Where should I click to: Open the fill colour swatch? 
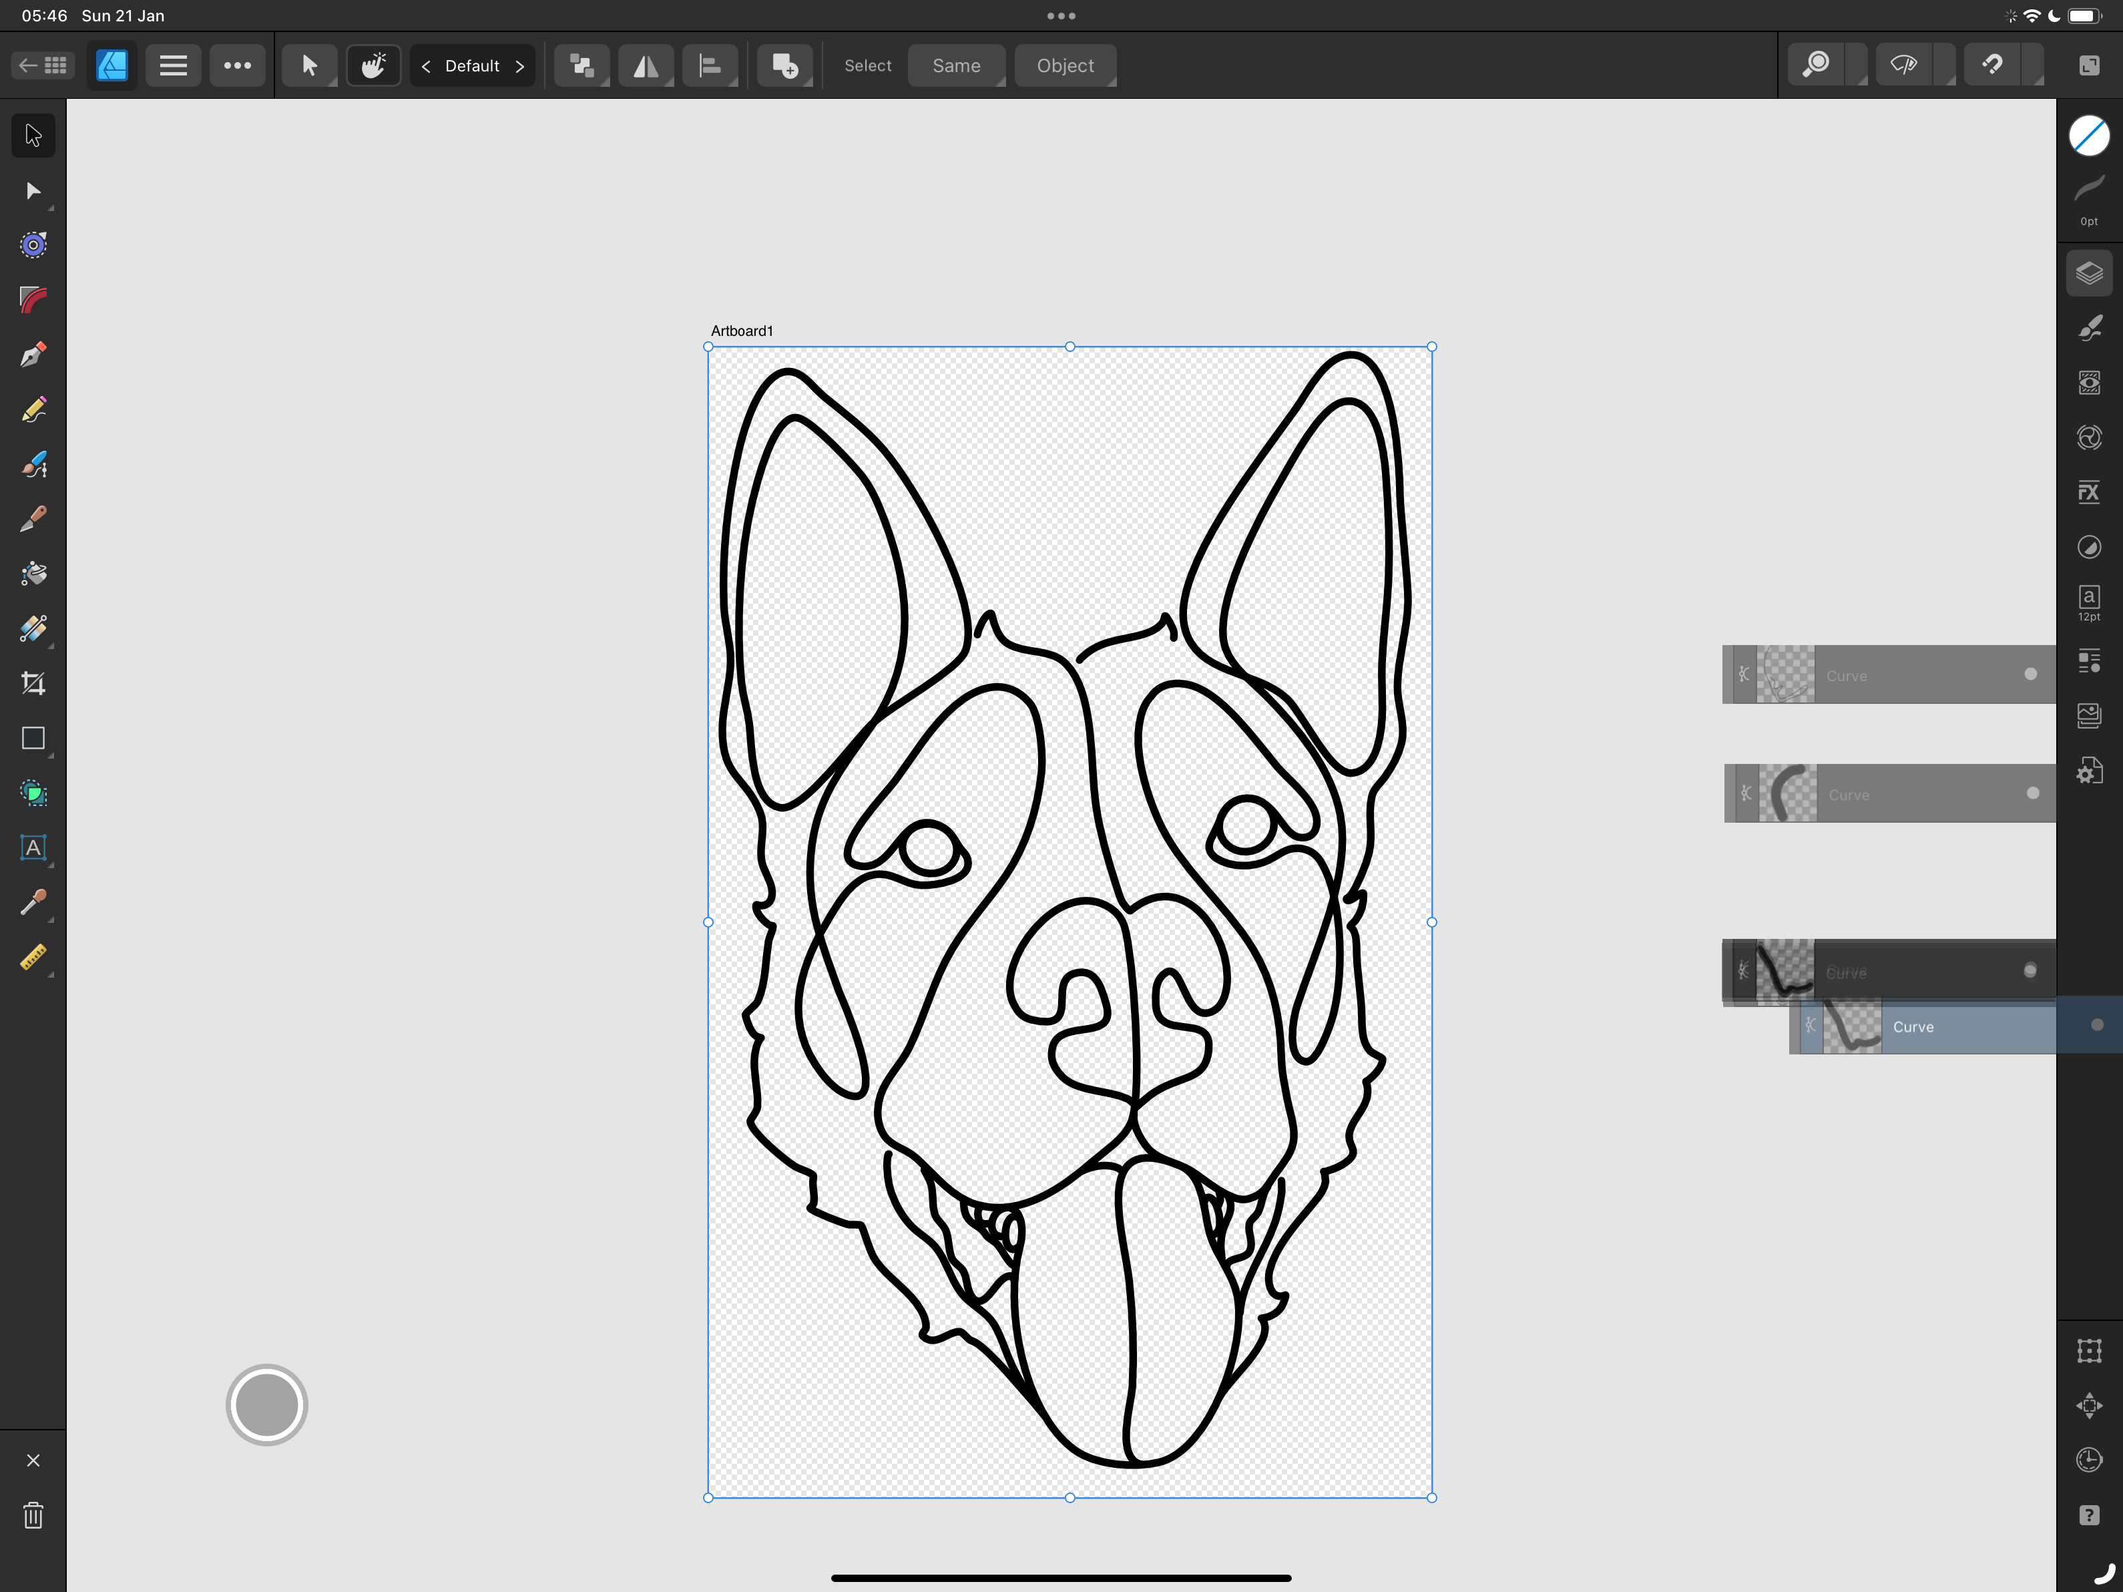[x=2090, y=136]
